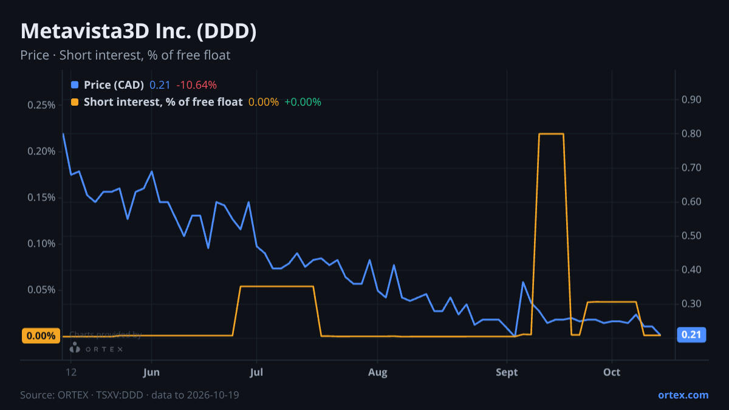The height and width of the screenshot is (410, 729).
Task: Click the Aug x-axis label
Action: 378,372
